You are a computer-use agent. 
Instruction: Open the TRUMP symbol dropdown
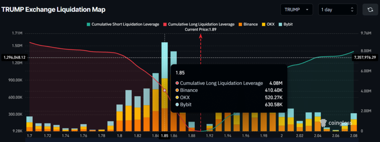pos(297,9)
